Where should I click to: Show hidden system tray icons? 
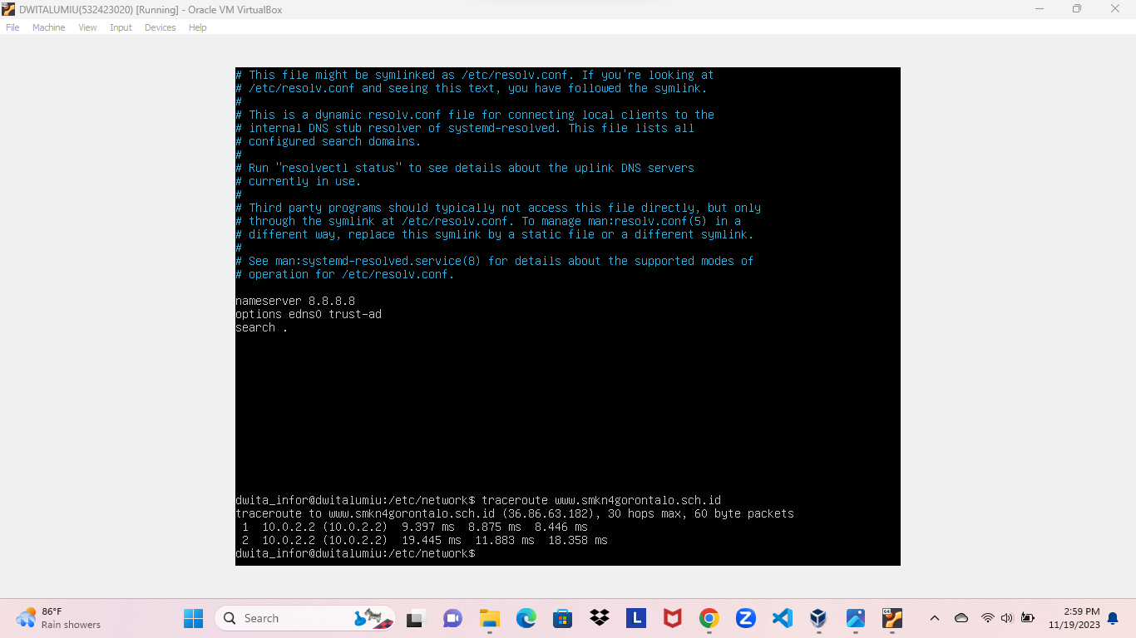point(934,618)
